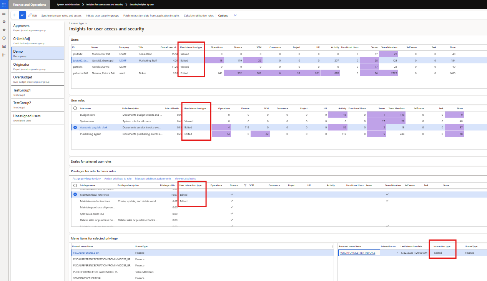Click Synchronize user roles and access
This screenshot has width=487, height=281.
pyautogui.click(x=61, y=15)
